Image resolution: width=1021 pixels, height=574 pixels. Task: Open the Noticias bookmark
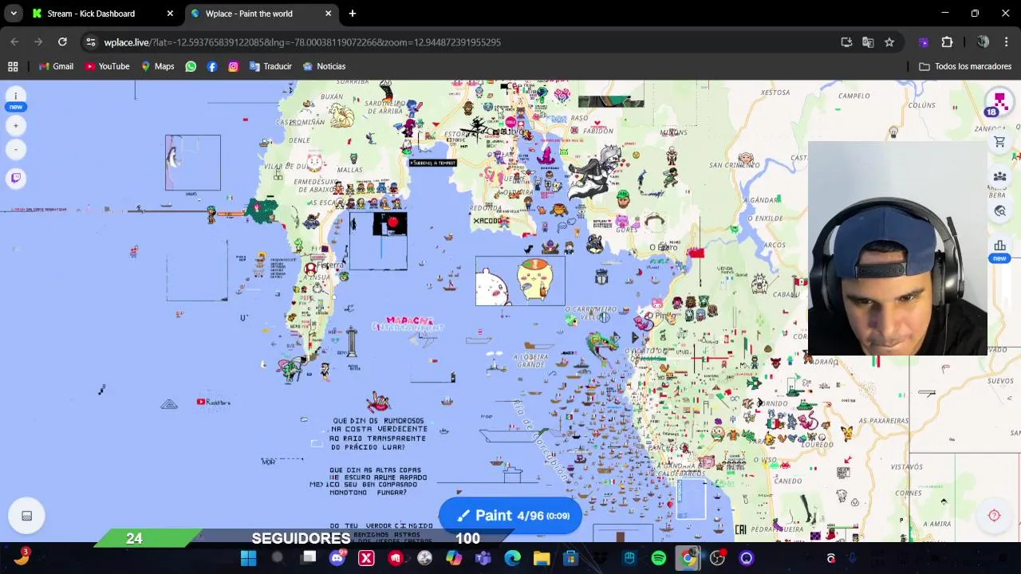324,66
